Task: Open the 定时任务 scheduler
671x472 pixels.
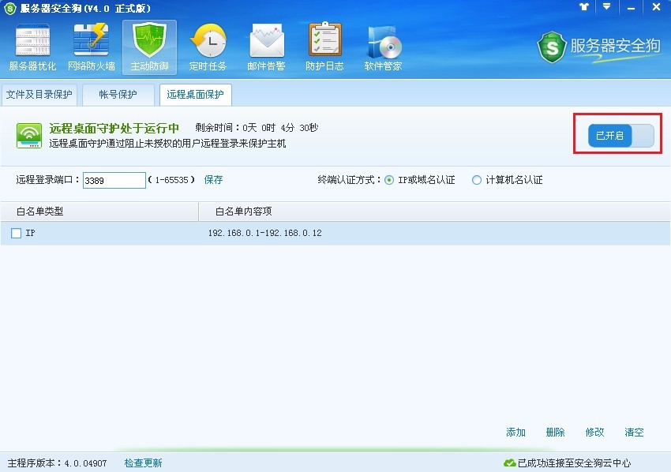Action: (208, 45)
